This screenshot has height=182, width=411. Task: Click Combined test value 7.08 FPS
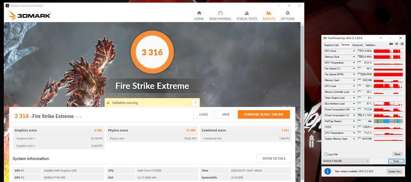(x=284, y=138)
